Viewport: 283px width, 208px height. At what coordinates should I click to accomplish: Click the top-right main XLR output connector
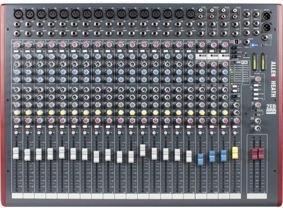[267, 15]
